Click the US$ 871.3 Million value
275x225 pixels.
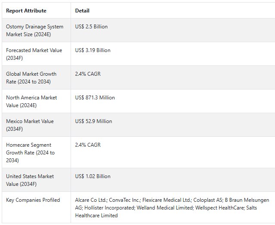[x=95, y=98]
